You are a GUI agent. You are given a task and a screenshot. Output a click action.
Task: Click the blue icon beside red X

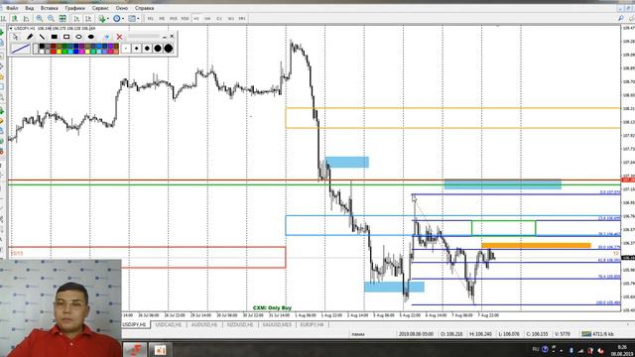(x=106, y=37)
